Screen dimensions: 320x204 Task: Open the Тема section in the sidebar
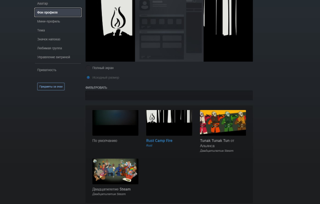(41, 30)
